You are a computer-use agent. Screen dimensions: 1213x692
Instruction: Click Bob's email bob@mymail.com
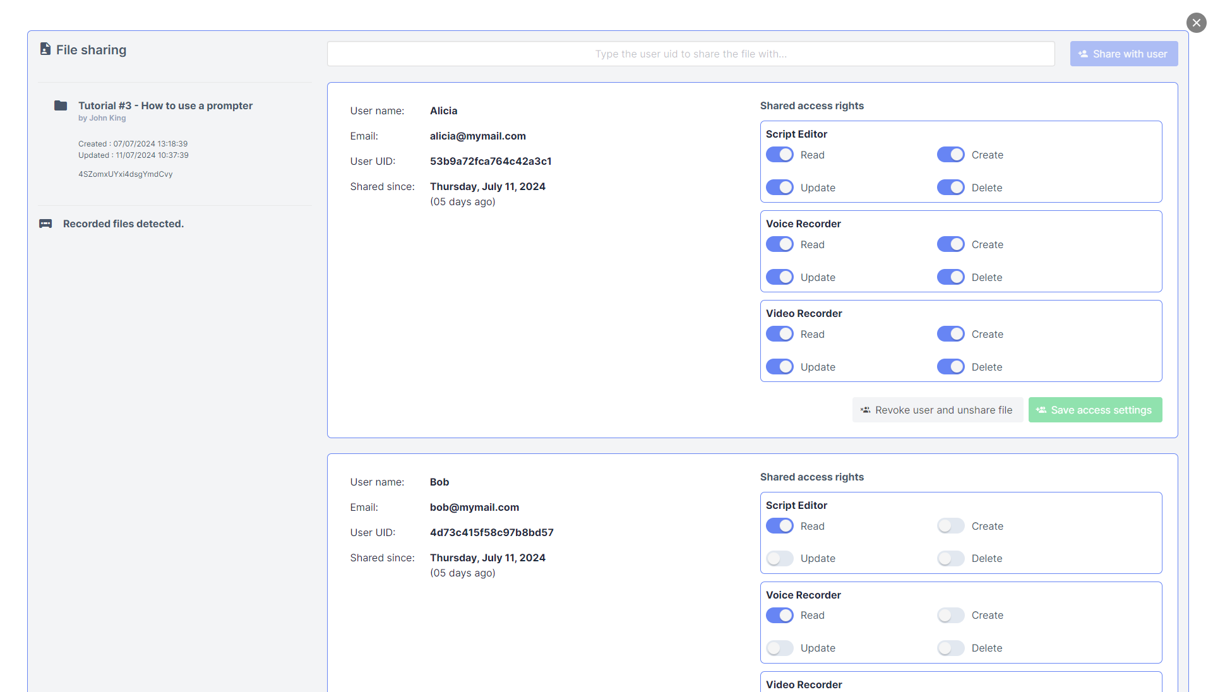coord(474,507)
